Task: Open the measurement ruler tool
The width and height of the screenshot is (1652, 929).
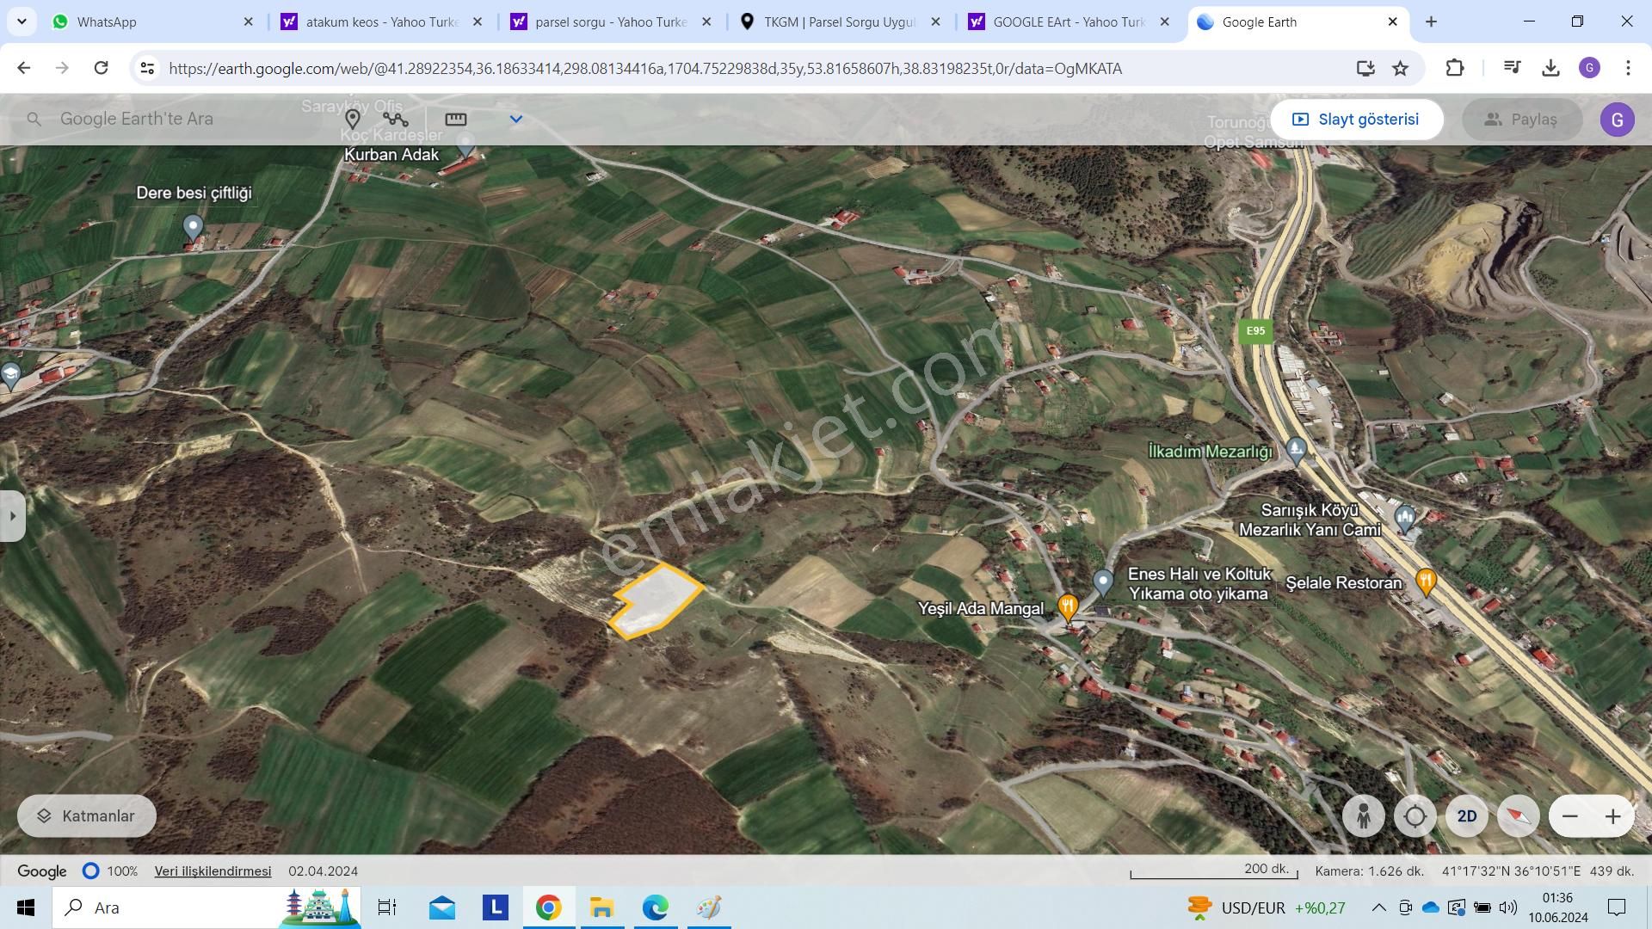Action: point(456,120)
